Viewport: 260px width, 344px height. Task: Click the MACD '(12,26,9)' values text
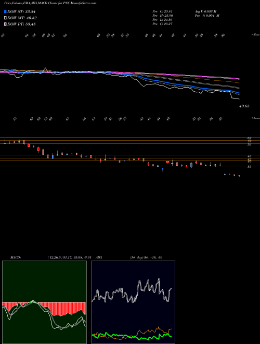point(71,257)
